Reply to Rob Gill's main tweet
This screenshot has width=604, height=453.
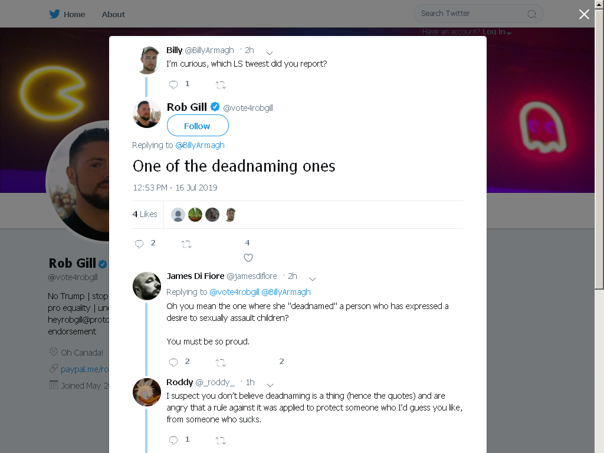point(139,244)
